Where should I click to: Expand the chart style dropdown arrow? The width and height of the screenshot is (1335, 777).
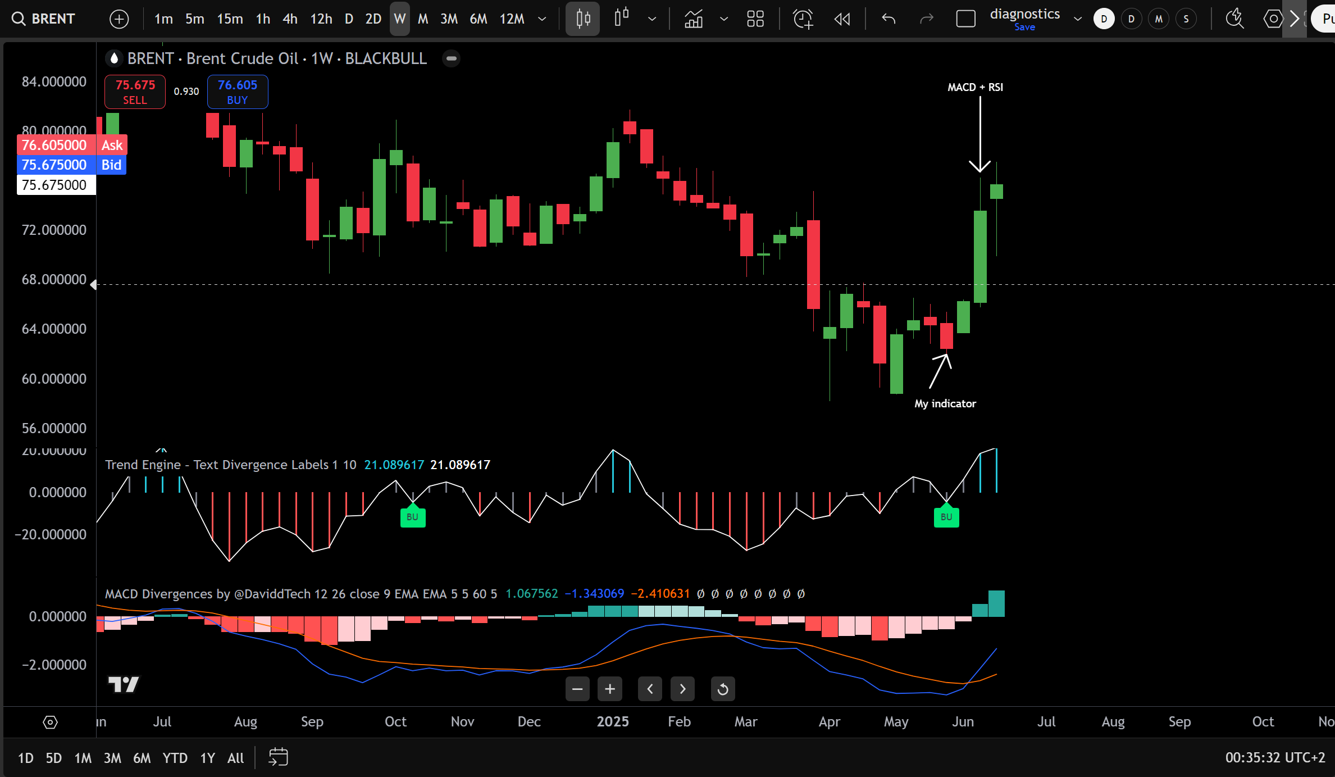pos(652,19)
